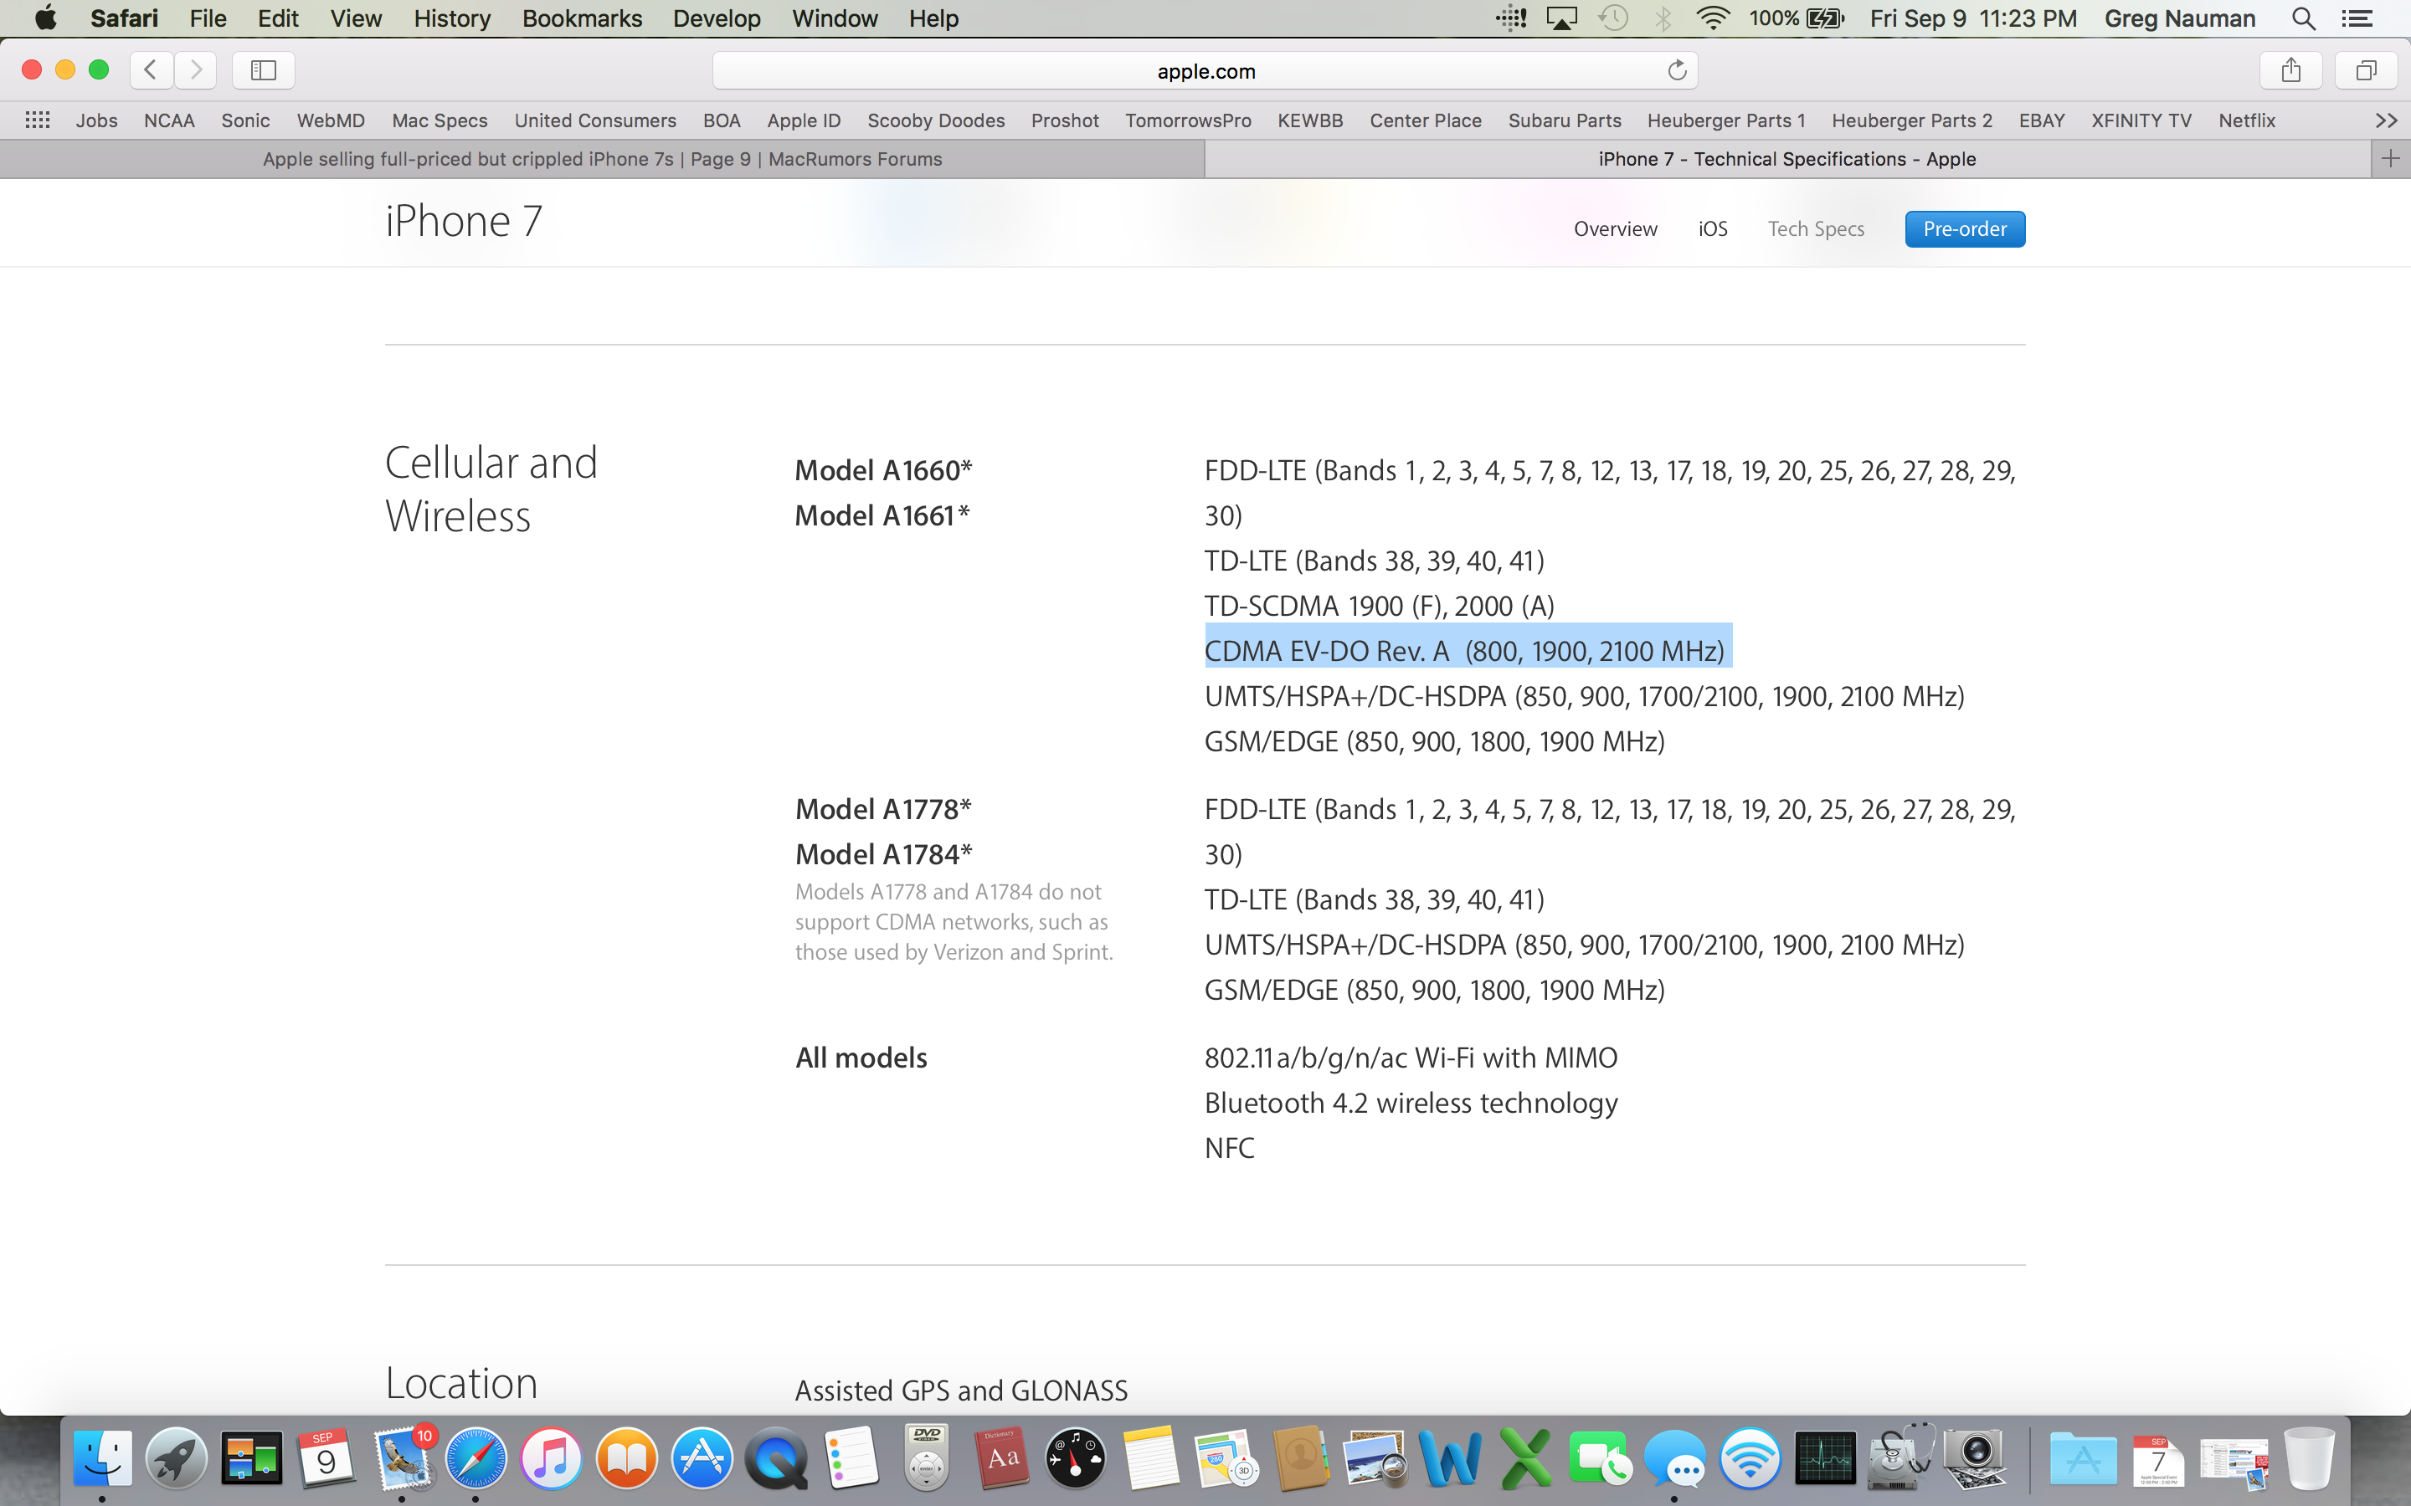The width and height of the screenshot is (2411, 1506).
Task: Click the Bluetooth 4.2 wireless technology text
Action: [1411, 1103]
